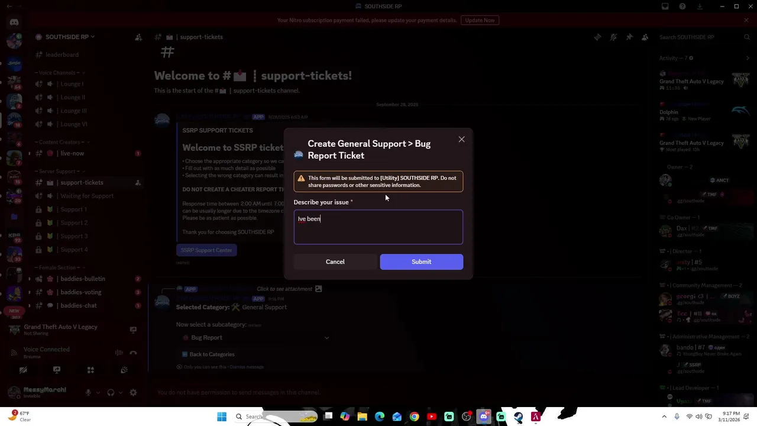The image size is (757, 426).
Task: Open the Discord help icon
Action: (682, 7)
